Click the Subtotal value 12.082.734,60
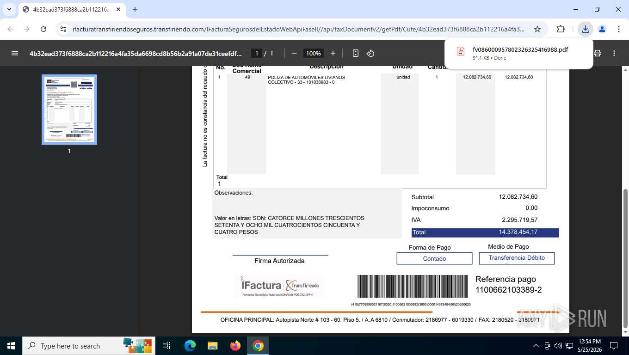629x355 pixels. [518, 197]
